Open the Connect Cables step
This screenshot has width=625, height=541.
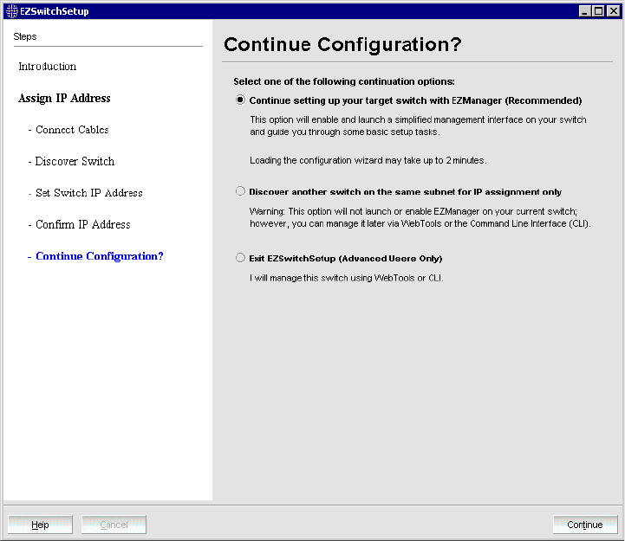coord(72,130)
